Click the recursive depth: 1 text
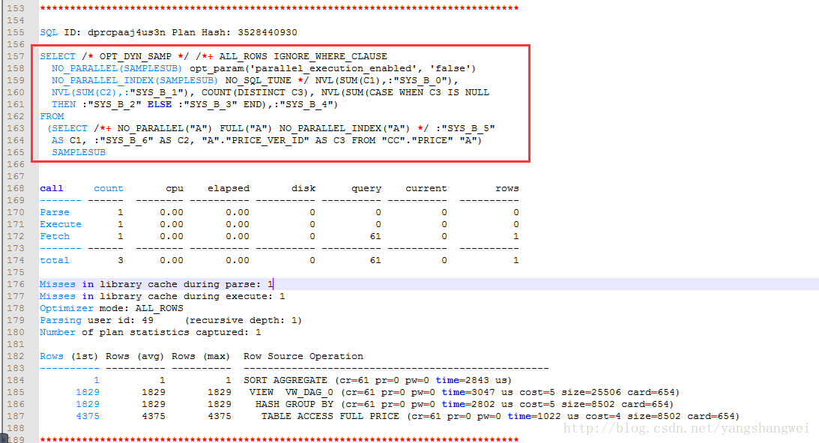The image size is (819, 443). click(244, 321)
